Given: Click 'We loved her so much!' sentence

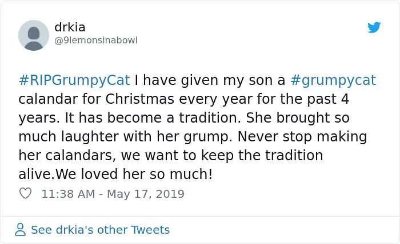Looking at the screenshot, I should pyautogui.click(x=134, y=174).
